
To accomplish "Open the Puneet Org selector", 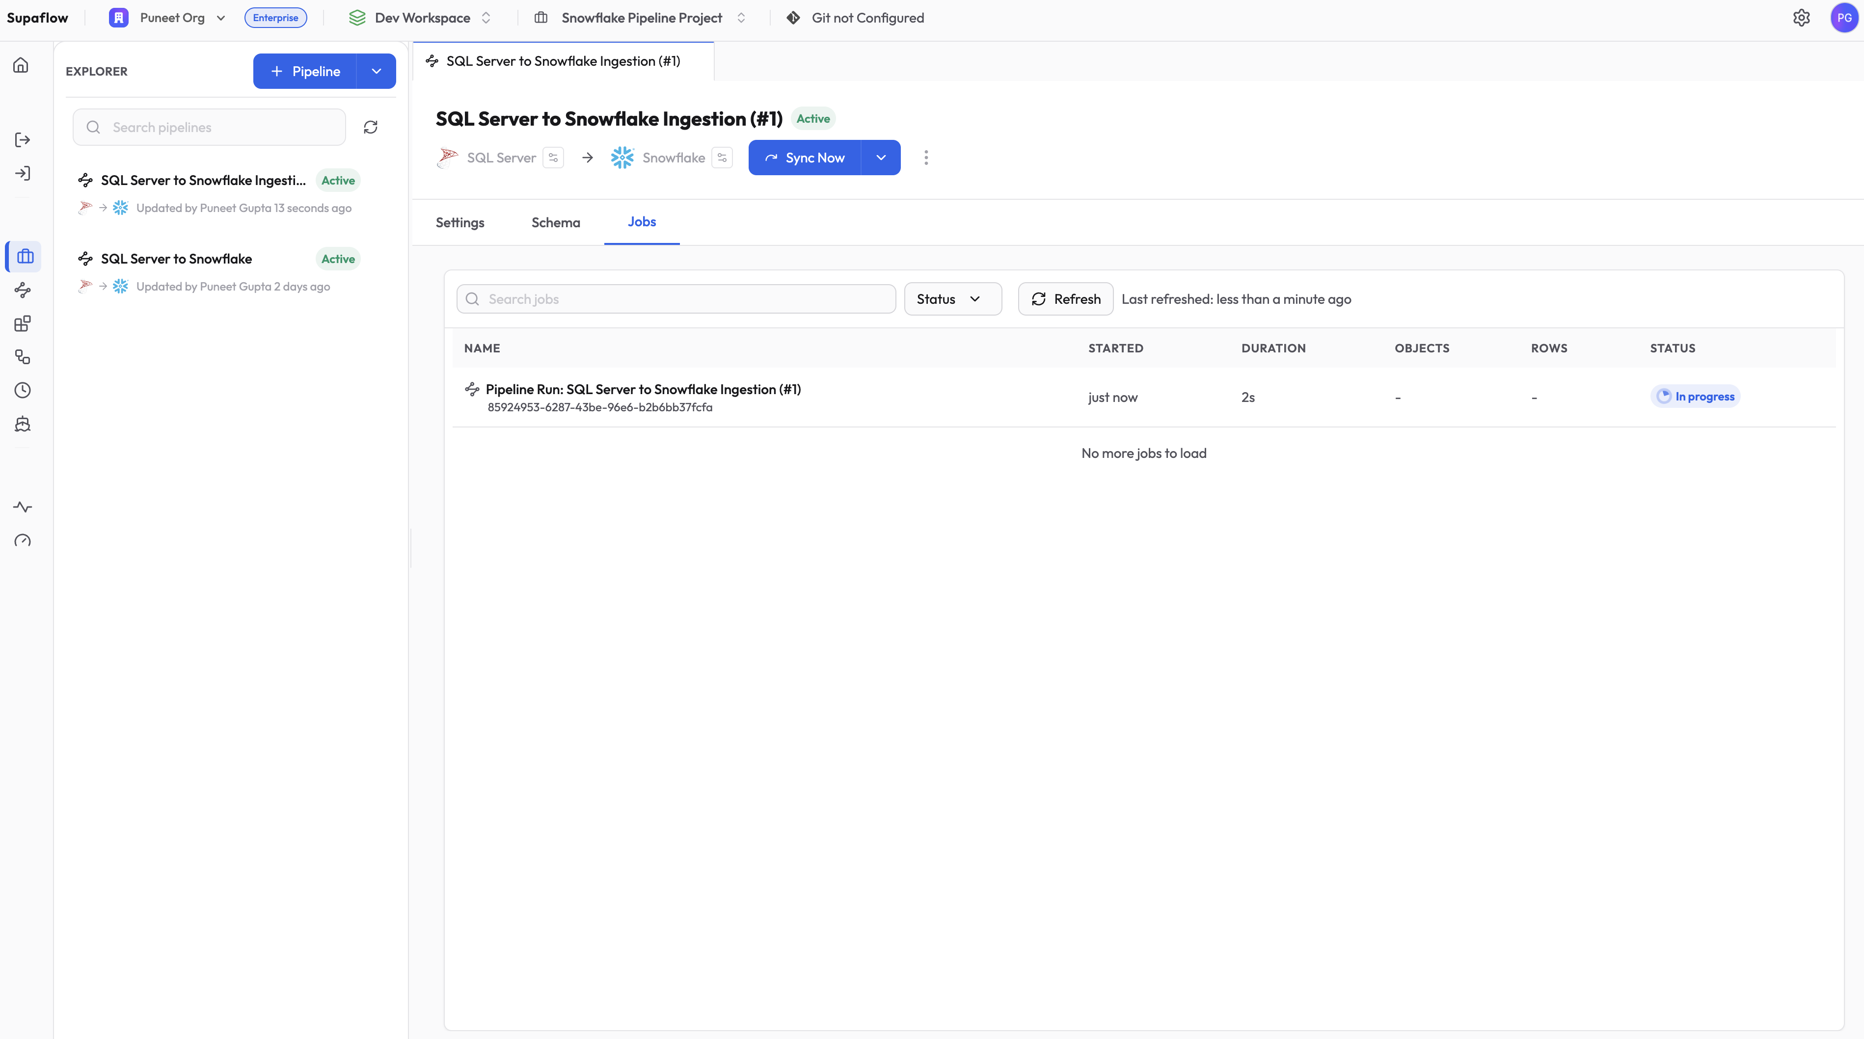I will pyautogui.click(x=172, y=18).
